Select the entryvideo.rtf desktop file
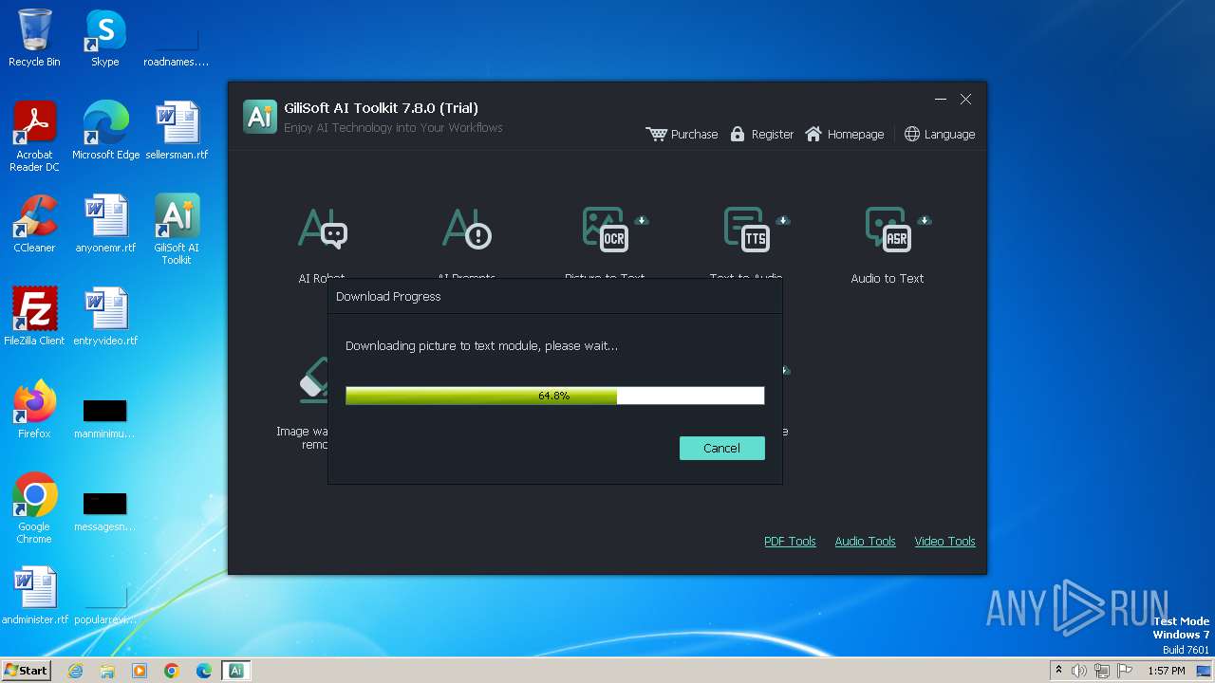Screen dimensions: 1215x683 (105, 317)
